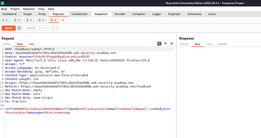Click the Burp Suite lightning logo icon
The image size is (261, 138).
tap(2, 3)
